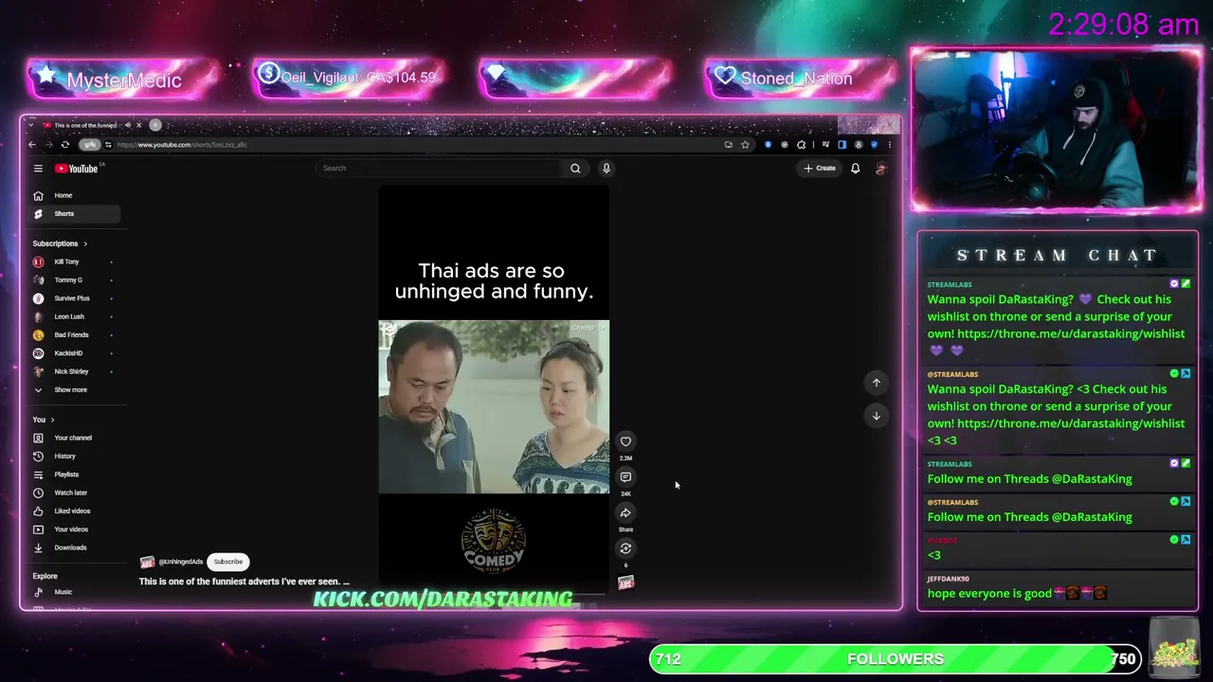
Task: Expand the short's description text
Action: point(244,582)
